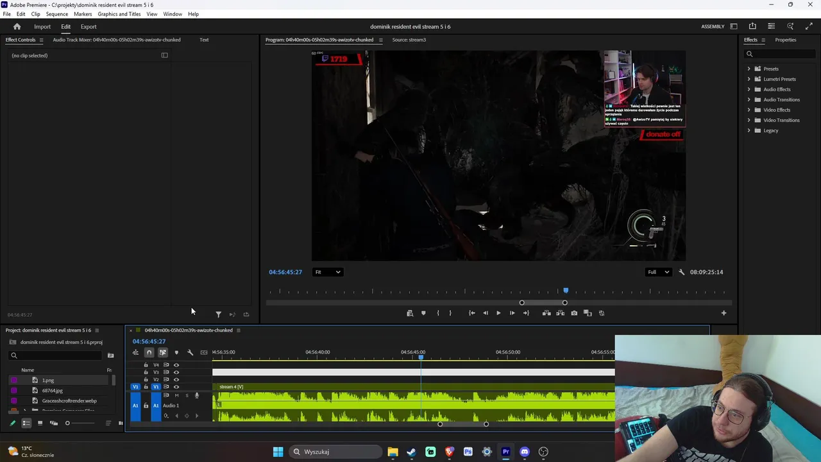Enable voice-over record on Audio 1

197,395
